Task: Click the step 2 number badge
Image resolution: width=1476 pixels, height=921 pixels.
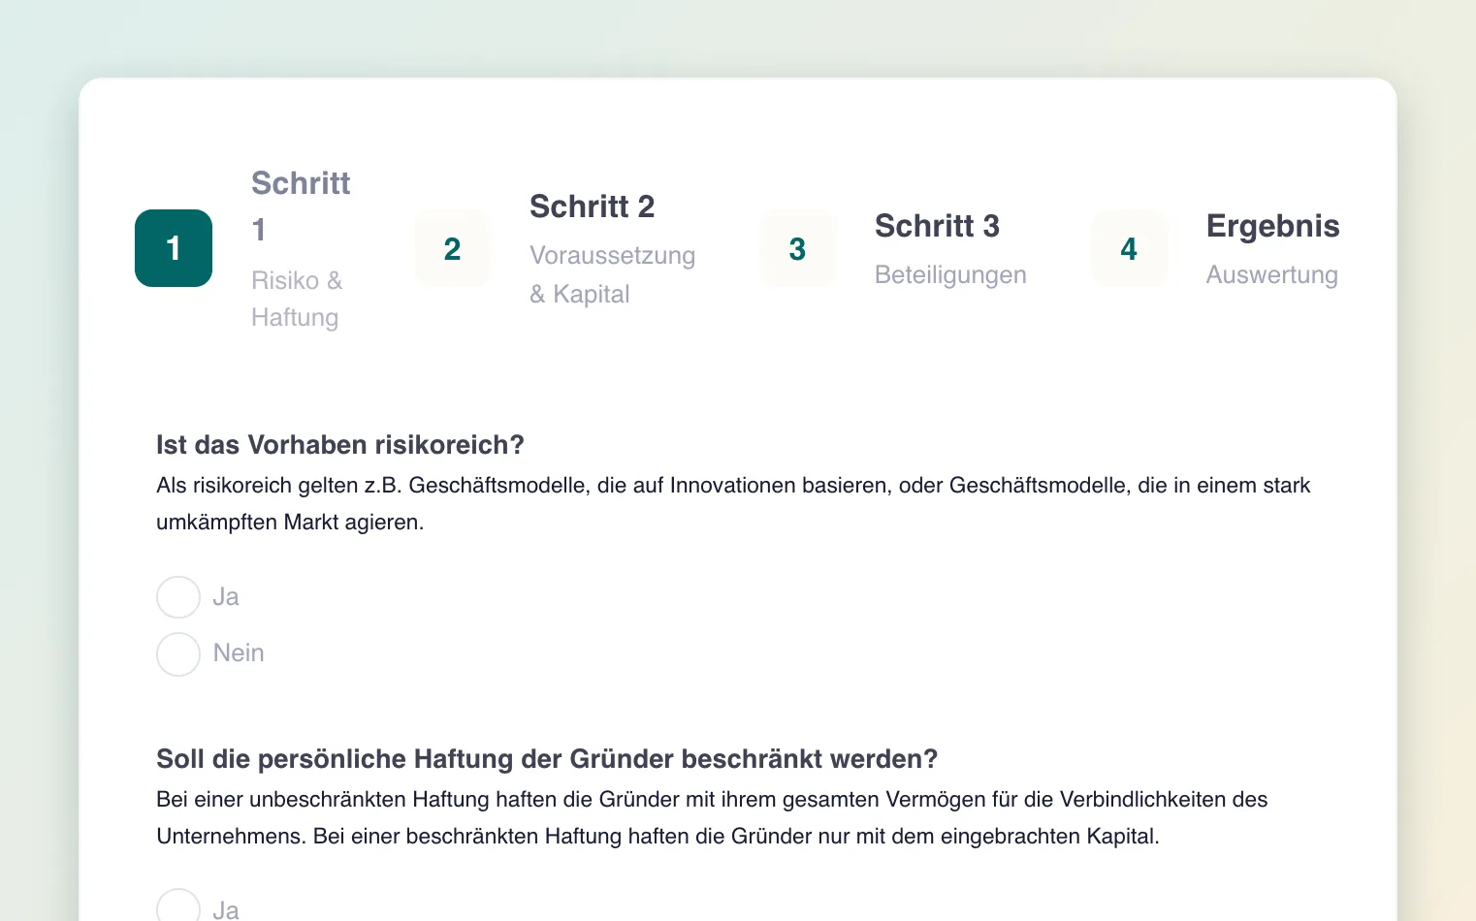Action: pos(453,248)
